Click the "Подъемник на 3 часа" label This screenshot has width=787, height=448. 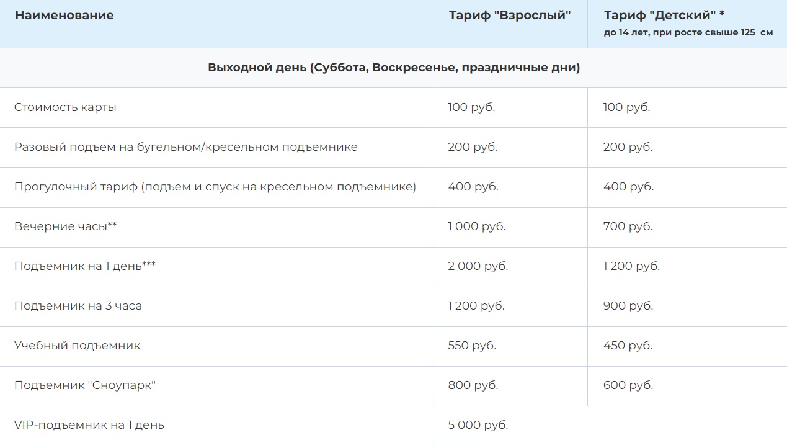point(78,306)
